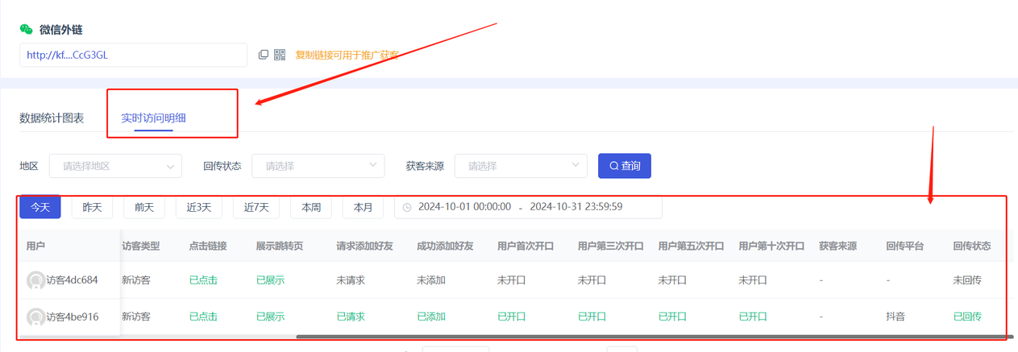Choose the 昨天 date filter
1018x352 pixels.
click(92, 207)
